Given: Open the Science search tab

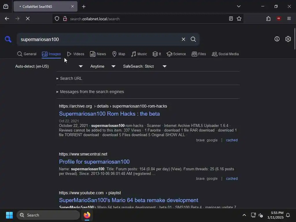Looking at the screenshot, I should [x=176, y=54].
